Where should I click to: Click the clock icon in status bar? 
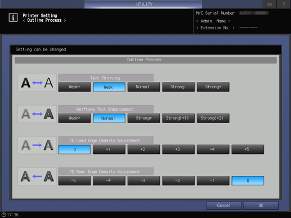pos(4,215)
